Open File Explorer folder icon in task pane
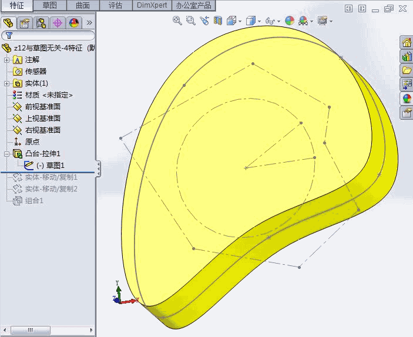The image size is (413, 337). pyautogui.click(x=407, y=70)
